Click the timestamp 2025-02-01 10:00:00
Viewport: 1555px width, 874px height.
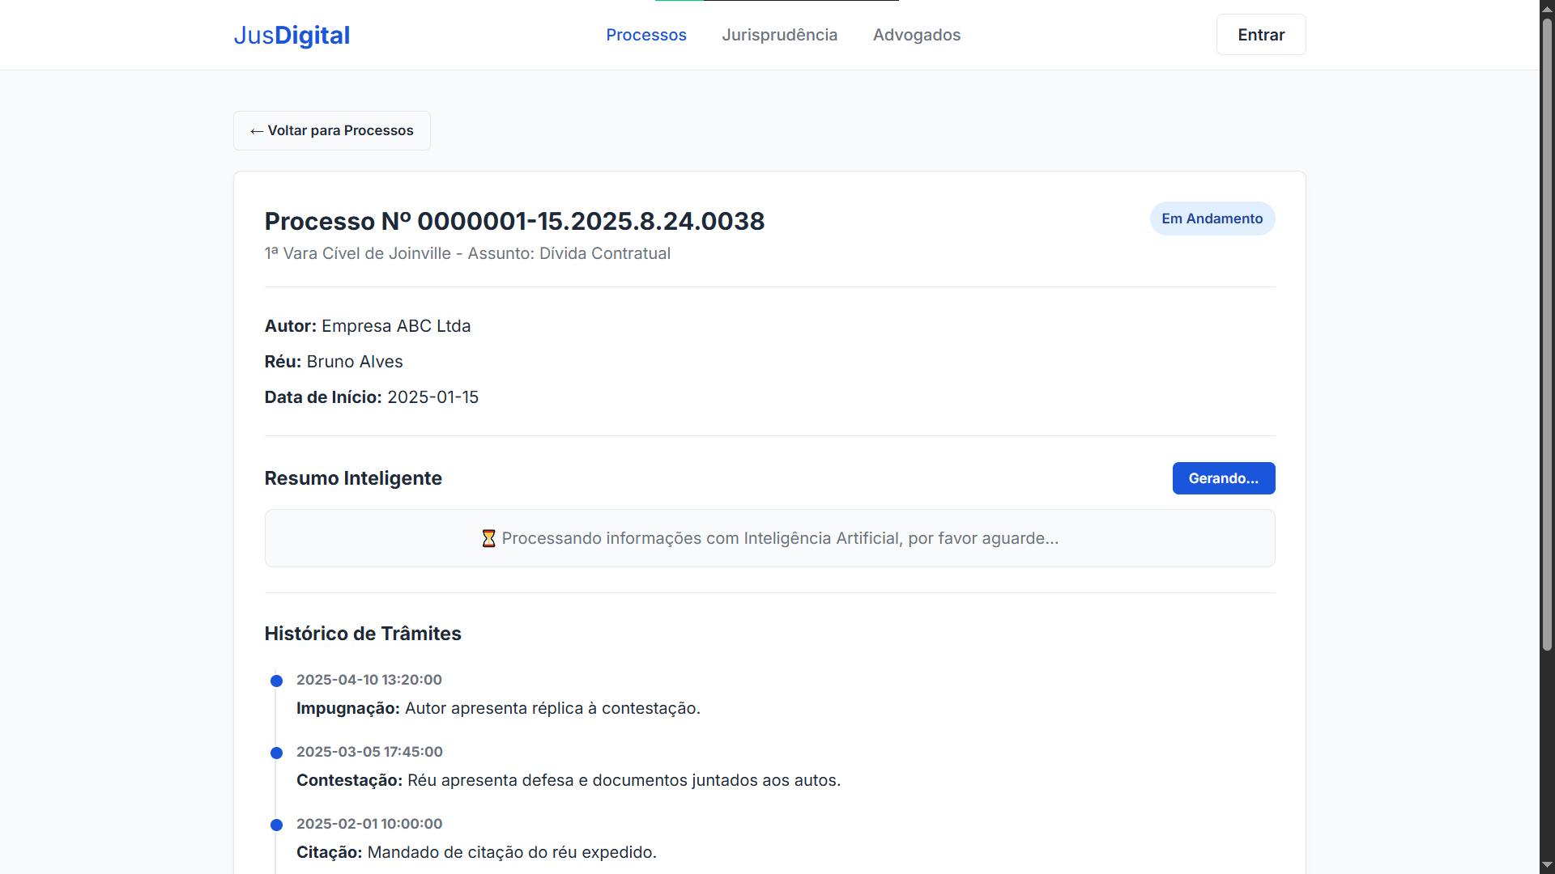tap(369, 824)
